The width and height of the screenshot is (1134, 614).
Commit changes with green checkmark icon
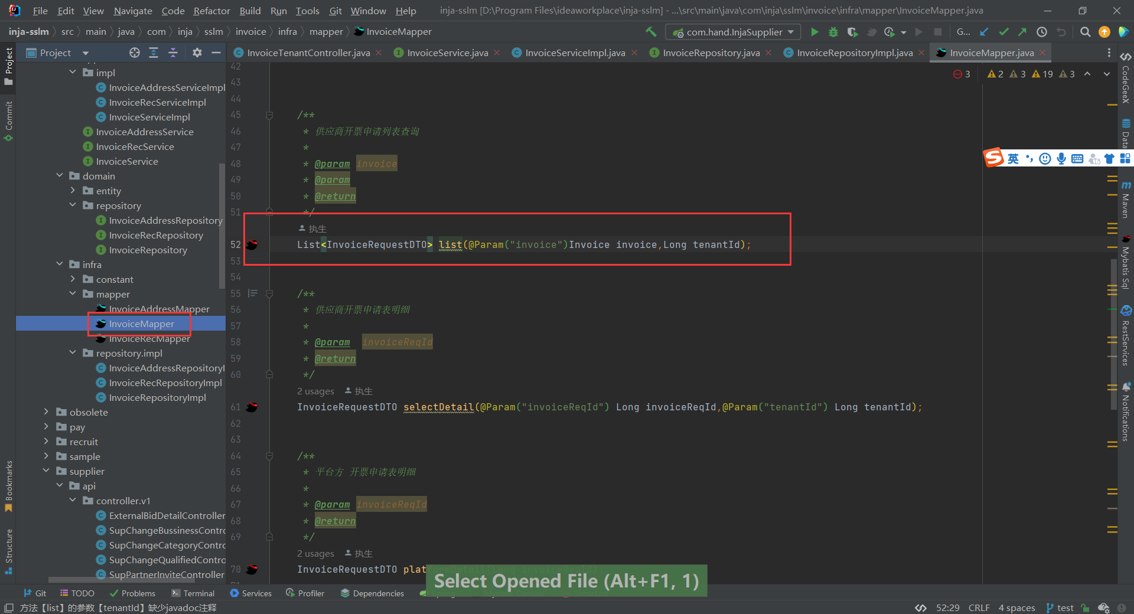click(1003, 32)
